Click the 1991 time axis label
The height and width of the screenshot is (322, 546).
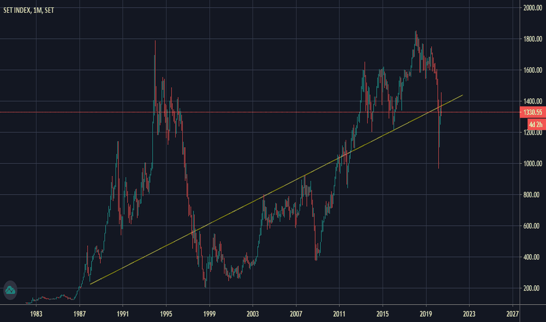[122, 314]
